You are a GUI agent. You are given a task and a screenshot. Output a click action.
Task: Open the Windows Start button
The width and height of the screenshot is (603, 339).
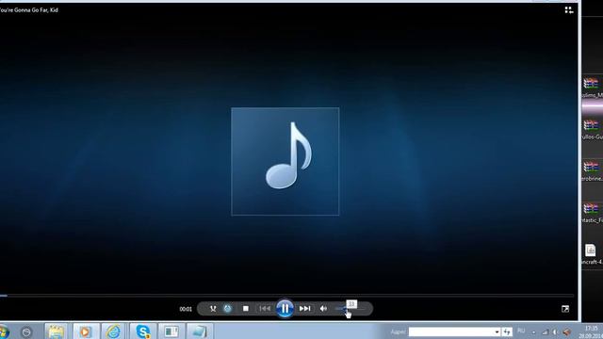pyautogui.click(x=3, y=331)
